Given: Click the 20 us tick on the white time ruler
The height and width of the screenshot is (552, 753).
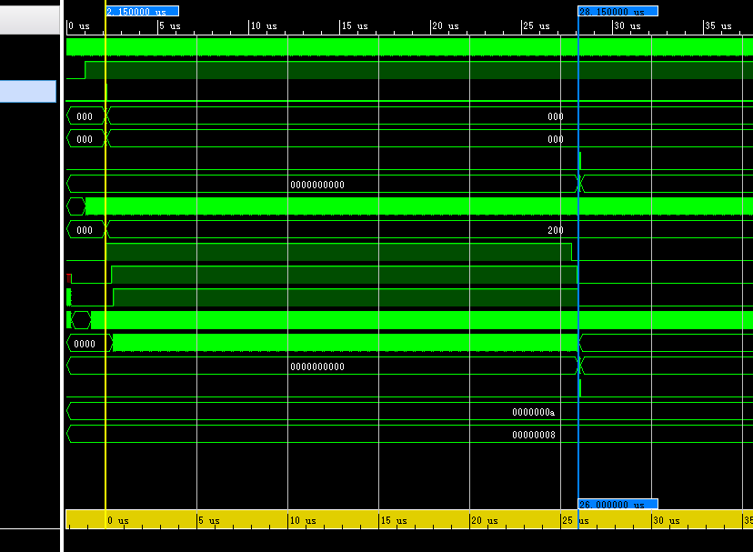Looking at the screenshot, I should pos(446,26).
